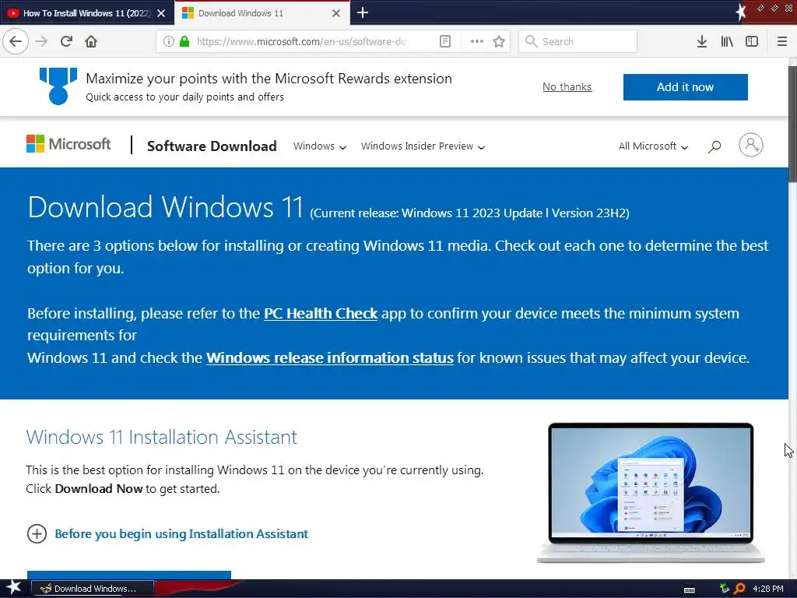Viewport: 797px width, 598px height.
Task: Open the start menu star in the taskbar
Action: coord(14,587)
